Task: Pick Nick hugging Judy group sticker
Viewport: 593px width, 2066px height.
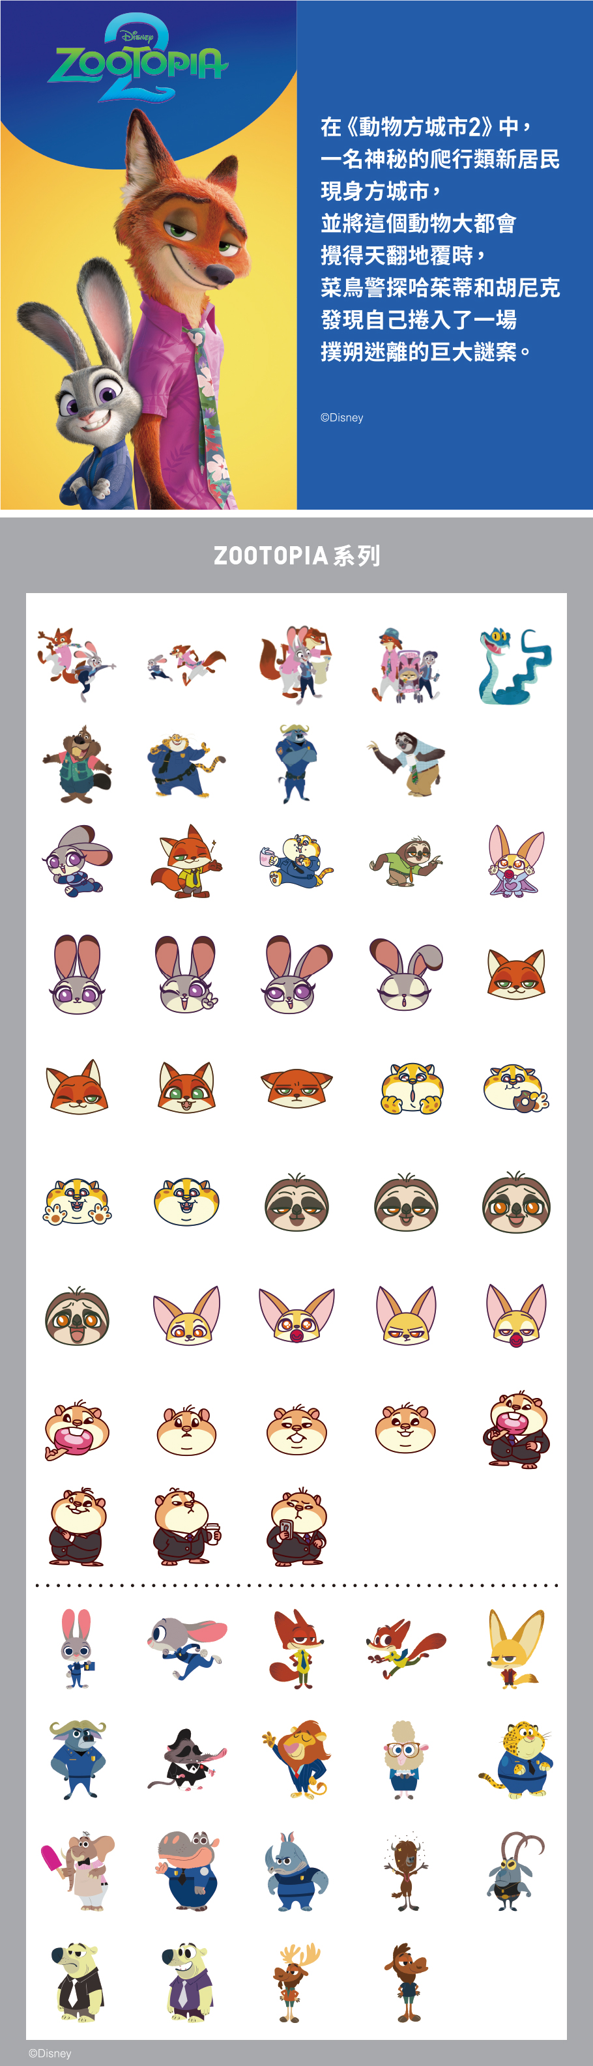Action: click(296, 665)
